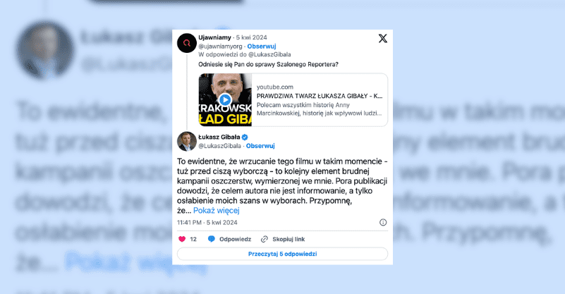Click Przeczytaj 5 odpowiedzi button
This screenshot has width=565, height=294.
tap(282, 254)
